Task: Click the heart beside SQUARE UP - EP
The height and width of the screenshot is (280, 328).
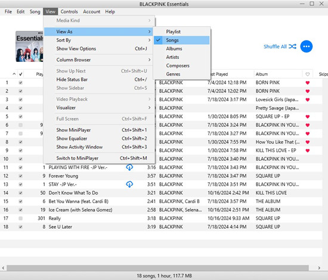Action: point(307,117)
